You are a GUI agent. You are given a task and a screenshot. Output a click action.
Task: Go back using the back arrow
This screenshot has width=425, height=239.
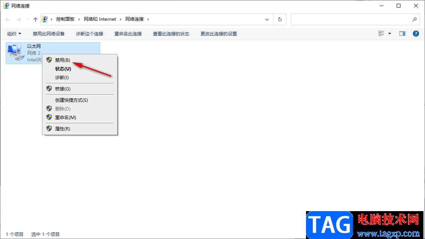coord(8,20)
